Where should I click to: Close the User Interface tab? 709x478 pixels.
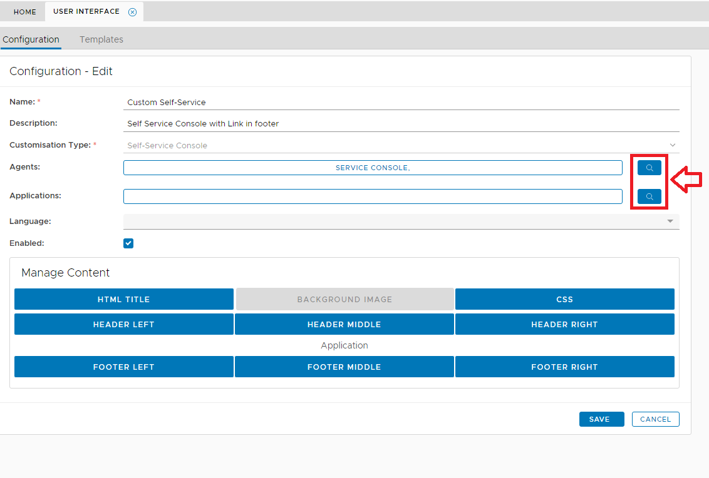tap(132, 12)
